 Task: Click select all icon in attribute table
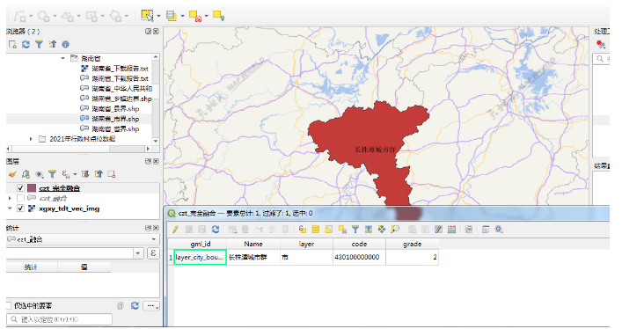[x=315, y=229]
